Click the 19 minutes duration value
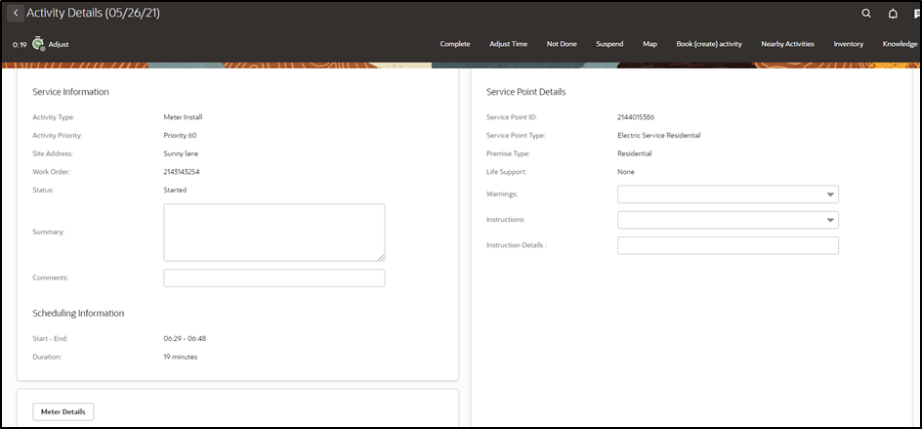 point(181,357)
